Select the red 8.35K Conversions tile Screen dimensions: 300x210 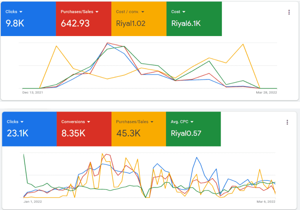(x=84, y=129)
